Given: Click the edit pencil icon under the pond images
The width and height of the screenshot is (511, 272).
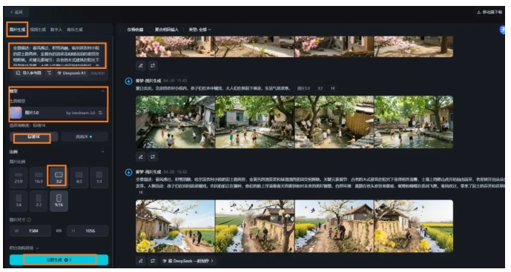Looking at the screenshot, I should pyautogui.click(x=141, y=157).
